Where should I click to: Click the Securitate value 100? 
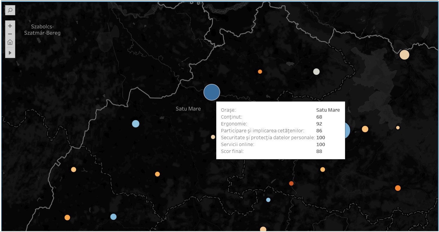[x=321, y=137]
